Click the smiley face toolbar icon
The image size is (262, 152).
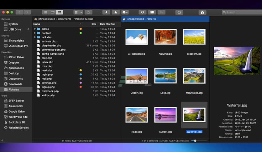click(x=179, y=13)
